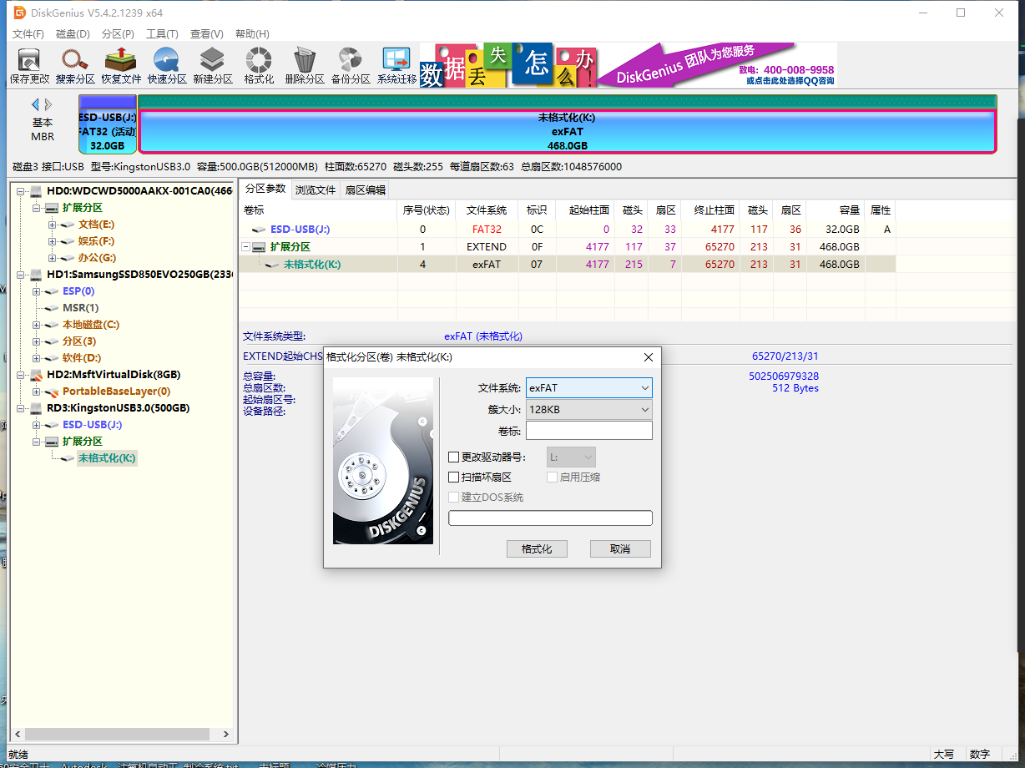Select 分区(3) in the disk tree
The height and width of the screenshot is (768, 1025).
point(78,341)
